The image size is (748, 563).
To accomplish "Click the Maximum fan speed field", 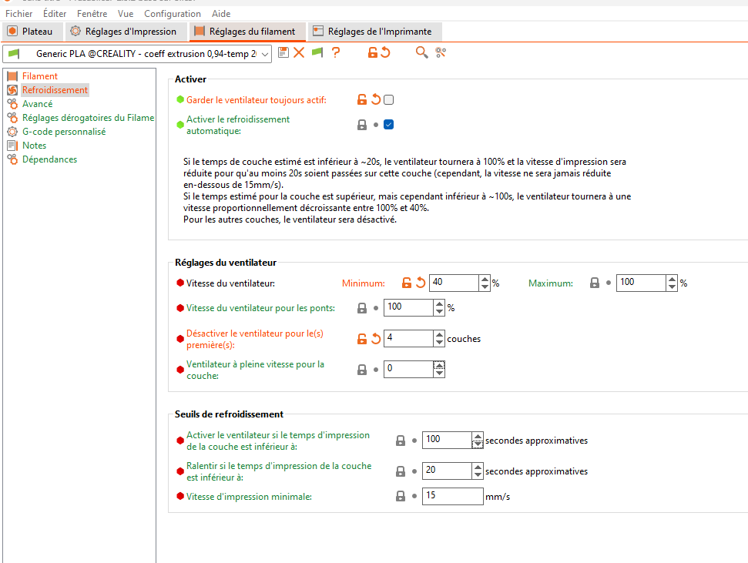I will pos(641,283).
